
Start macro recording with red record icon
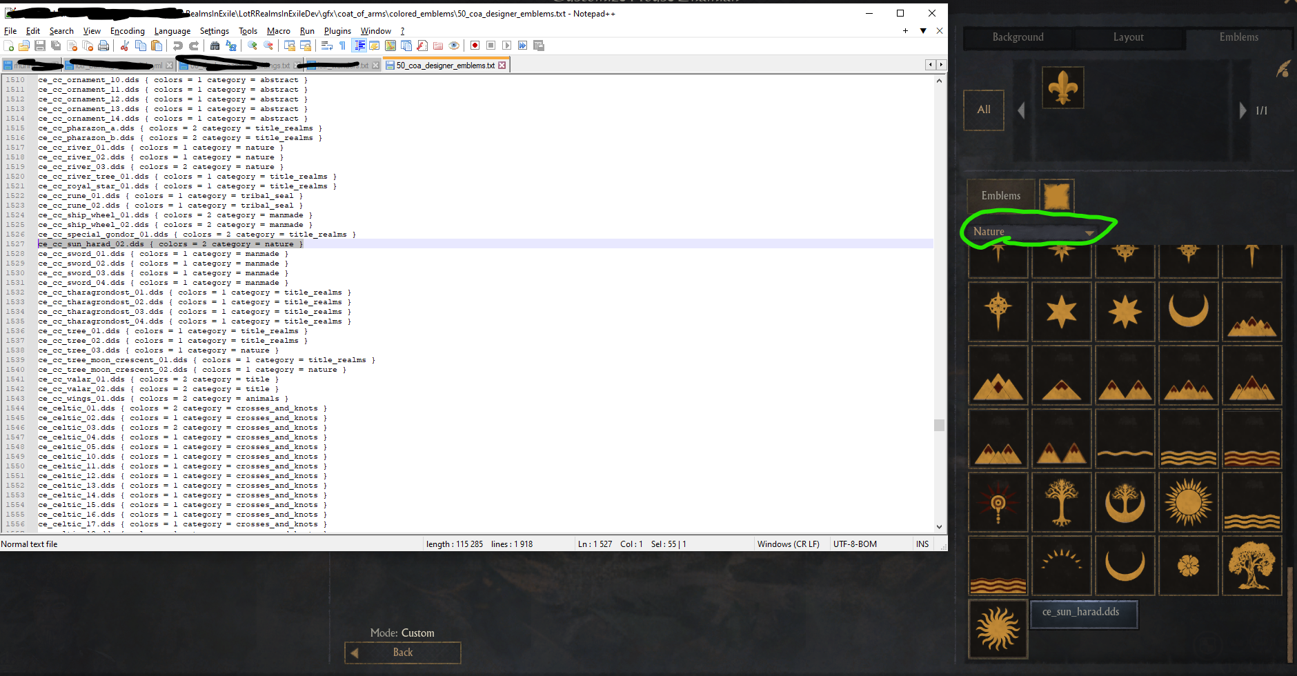point(475,46)
